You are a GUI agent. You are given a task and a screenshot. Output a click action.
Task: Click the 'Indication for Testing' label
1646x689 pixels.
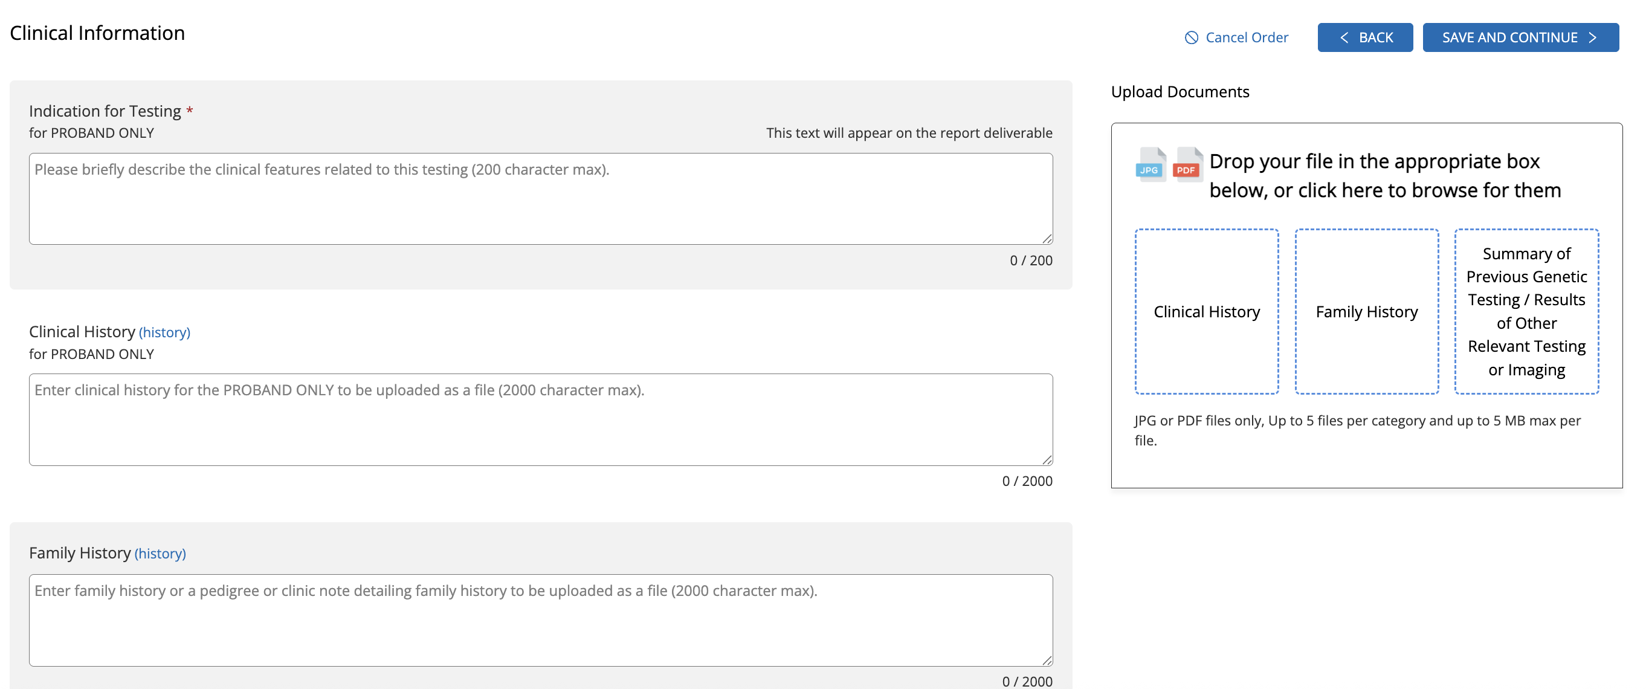pos(105,111)
